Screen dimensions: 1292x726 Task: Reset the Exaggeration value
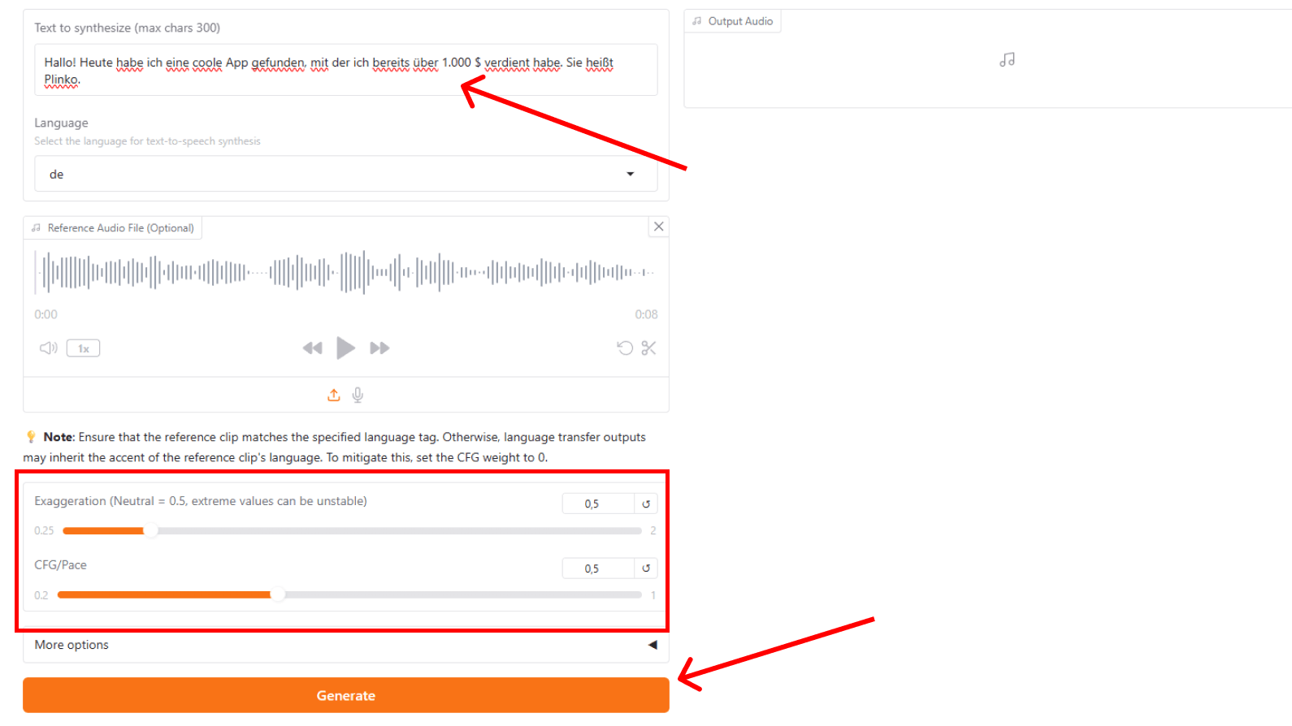tap(646, 504)
